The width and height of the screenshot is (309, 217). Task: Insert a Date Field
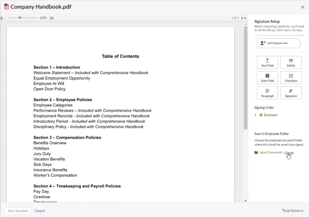tap(267, 78)
